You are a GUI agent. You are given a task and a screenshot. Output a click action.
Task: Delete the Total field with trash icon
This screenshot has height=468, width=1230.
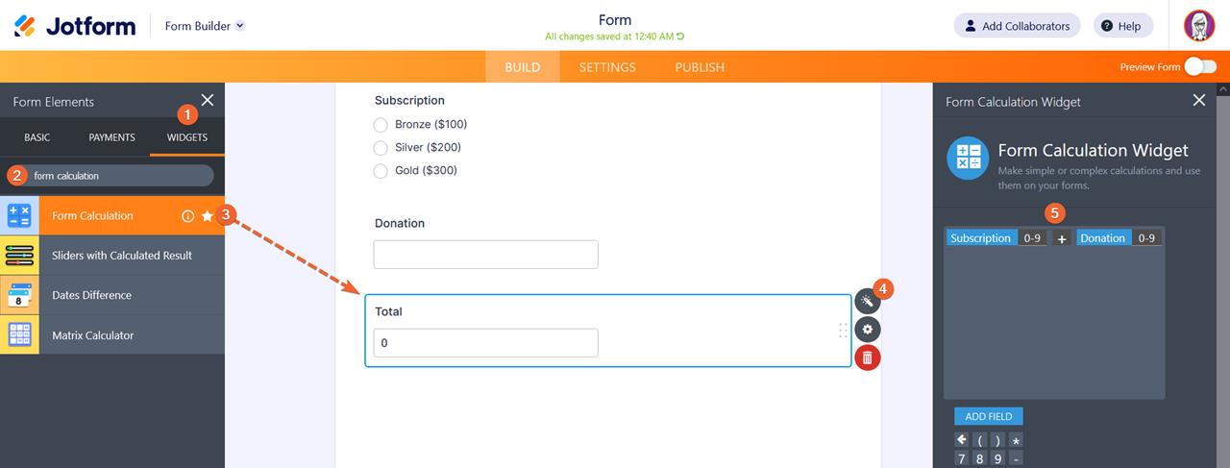pyautogui.click(x=867, y=358)
